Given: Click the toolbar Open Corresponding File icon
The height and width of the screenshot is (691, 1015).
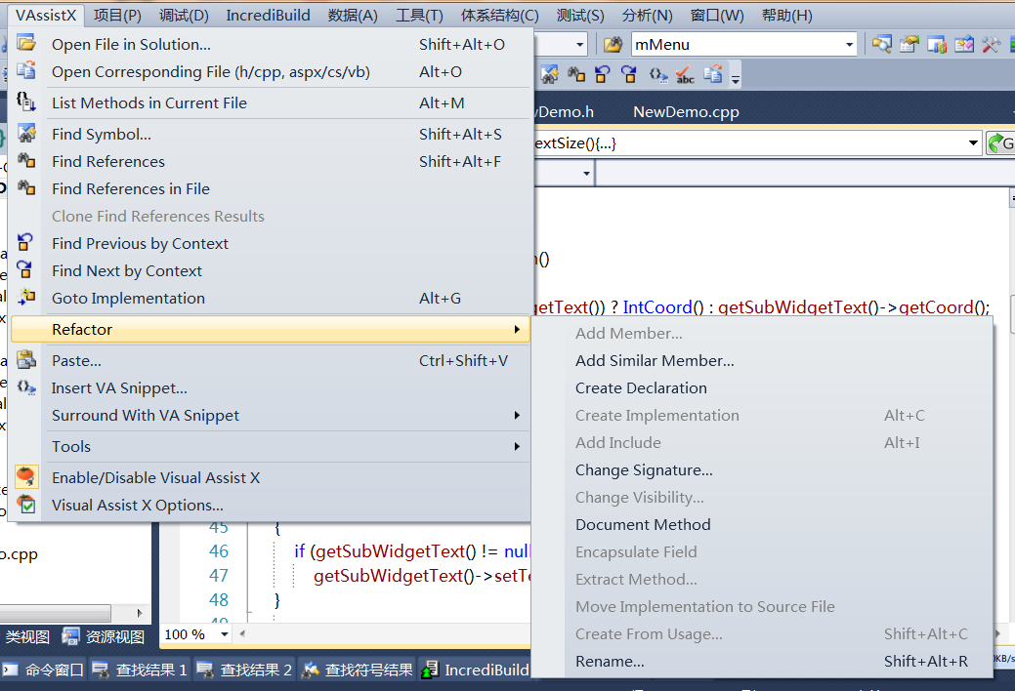Looking at the screenshot, I should (x=713, y=75).
